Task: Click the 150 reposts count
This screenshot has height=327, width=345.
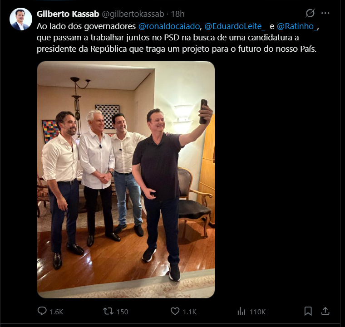Action: click(x=122, y=312)
